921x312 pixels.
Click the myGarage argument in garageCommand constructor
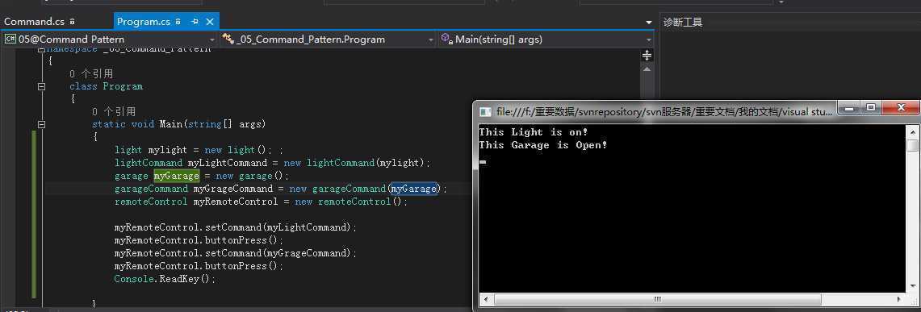pyautogui.click(x=414, y=189)
